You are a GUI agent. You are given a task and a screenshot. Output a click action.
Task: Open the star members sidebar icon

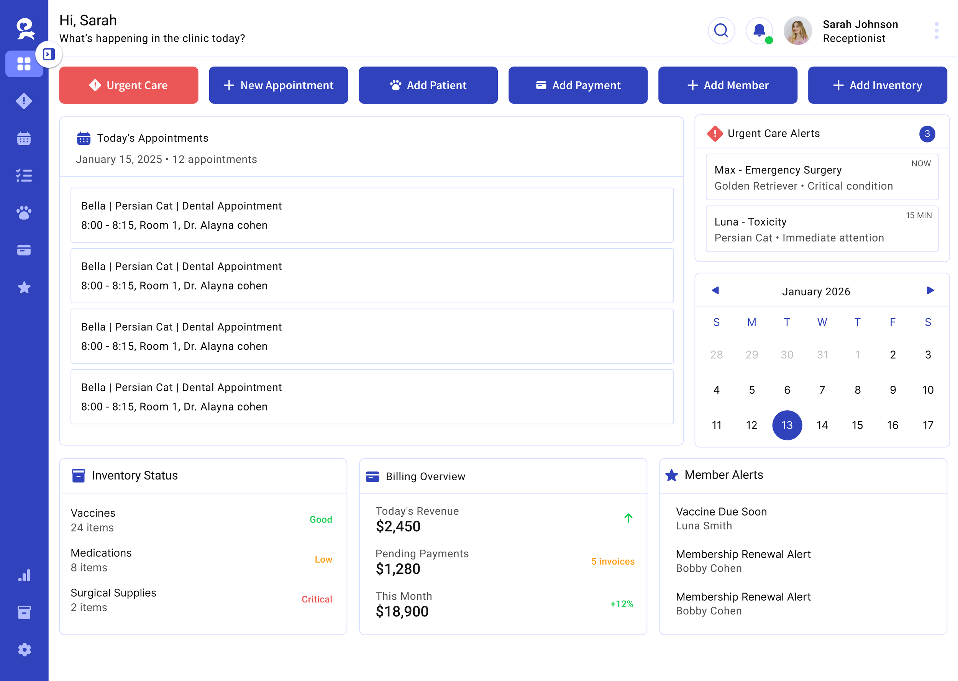click(24, 288)
